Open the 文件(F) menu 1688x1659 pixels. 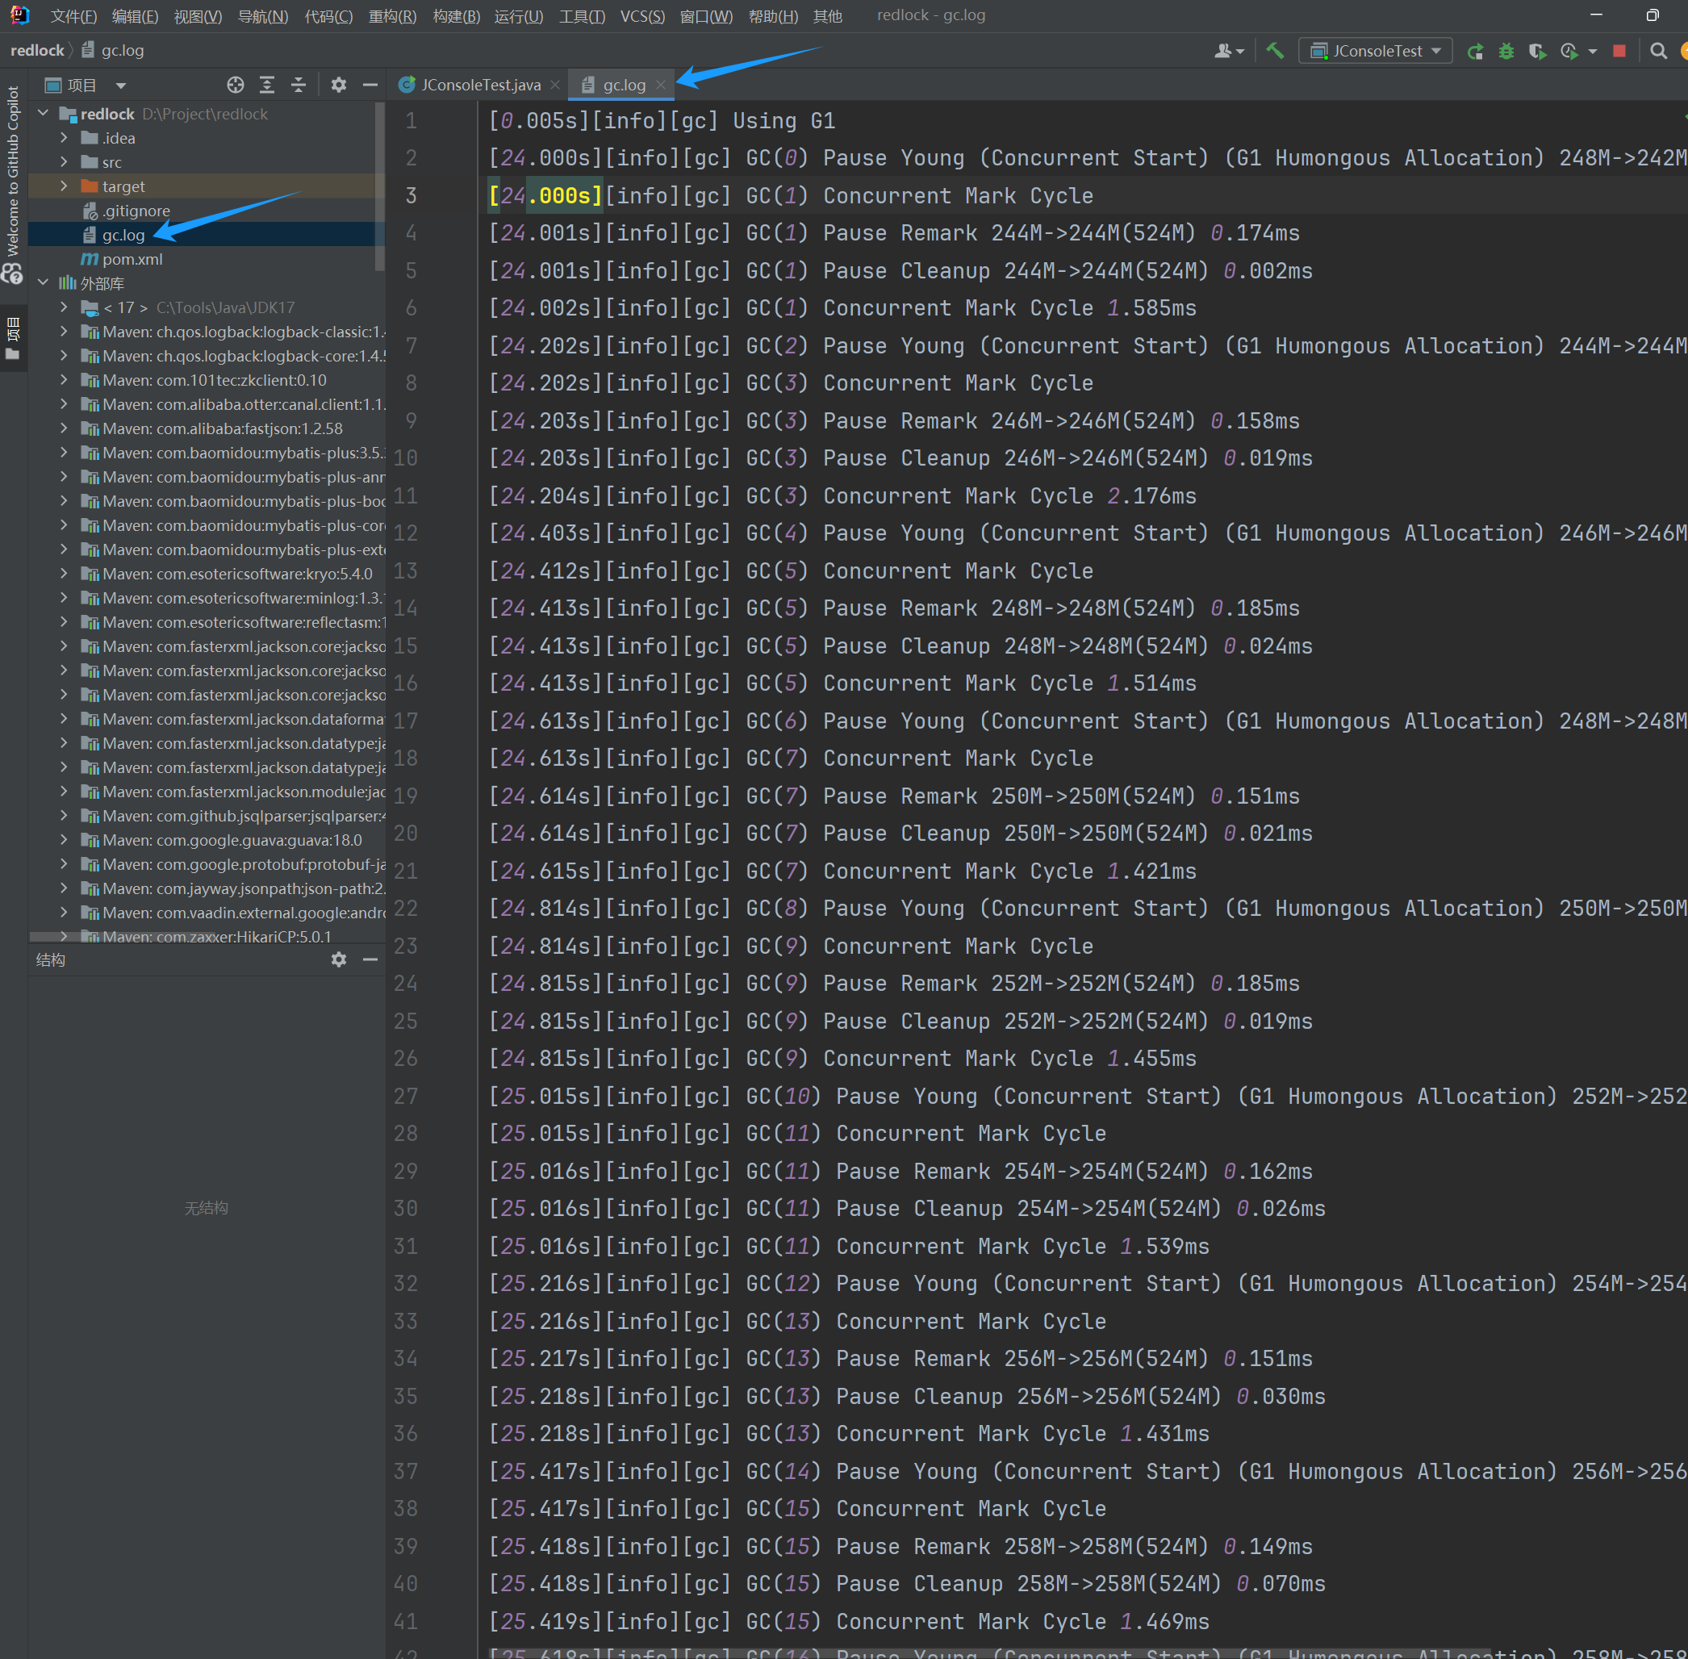pyautogui.click(x=74, y=15)
